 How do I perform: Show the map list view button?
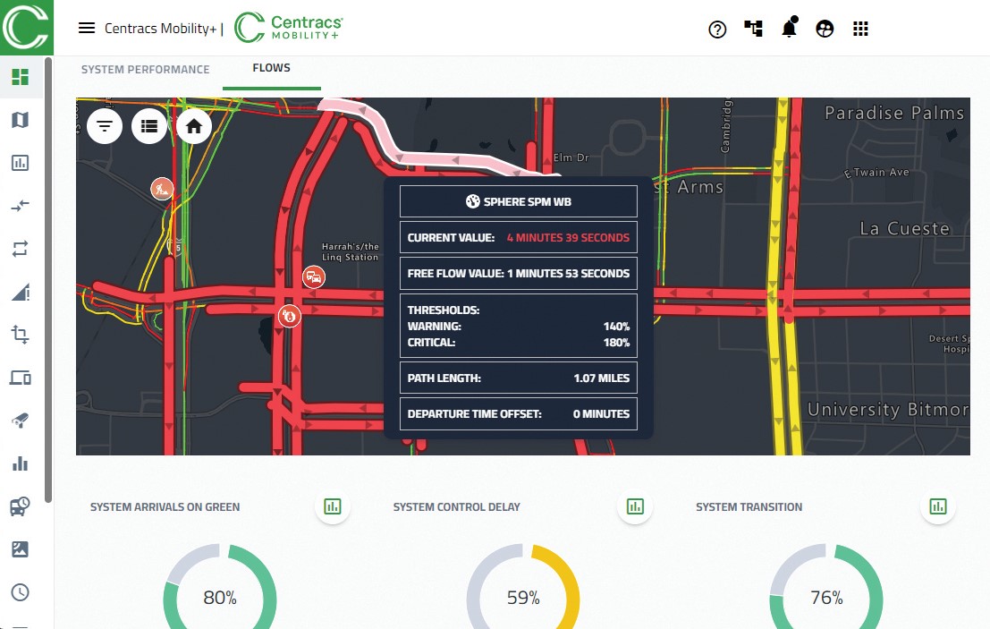coord(149,126)
